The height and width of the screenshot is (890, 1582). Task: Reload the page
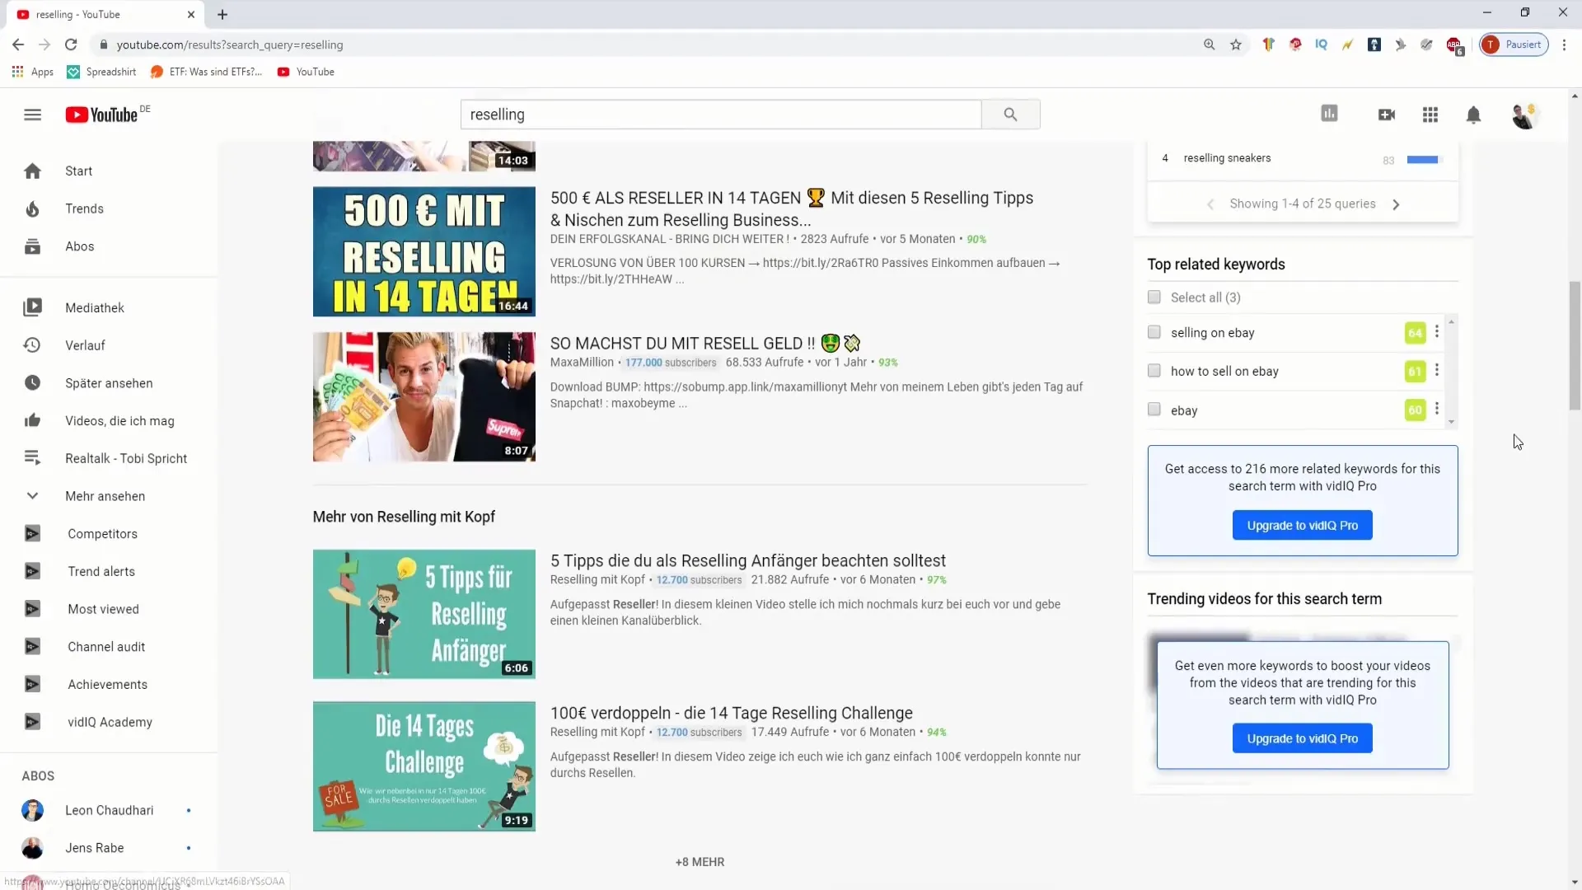(71, 44)
